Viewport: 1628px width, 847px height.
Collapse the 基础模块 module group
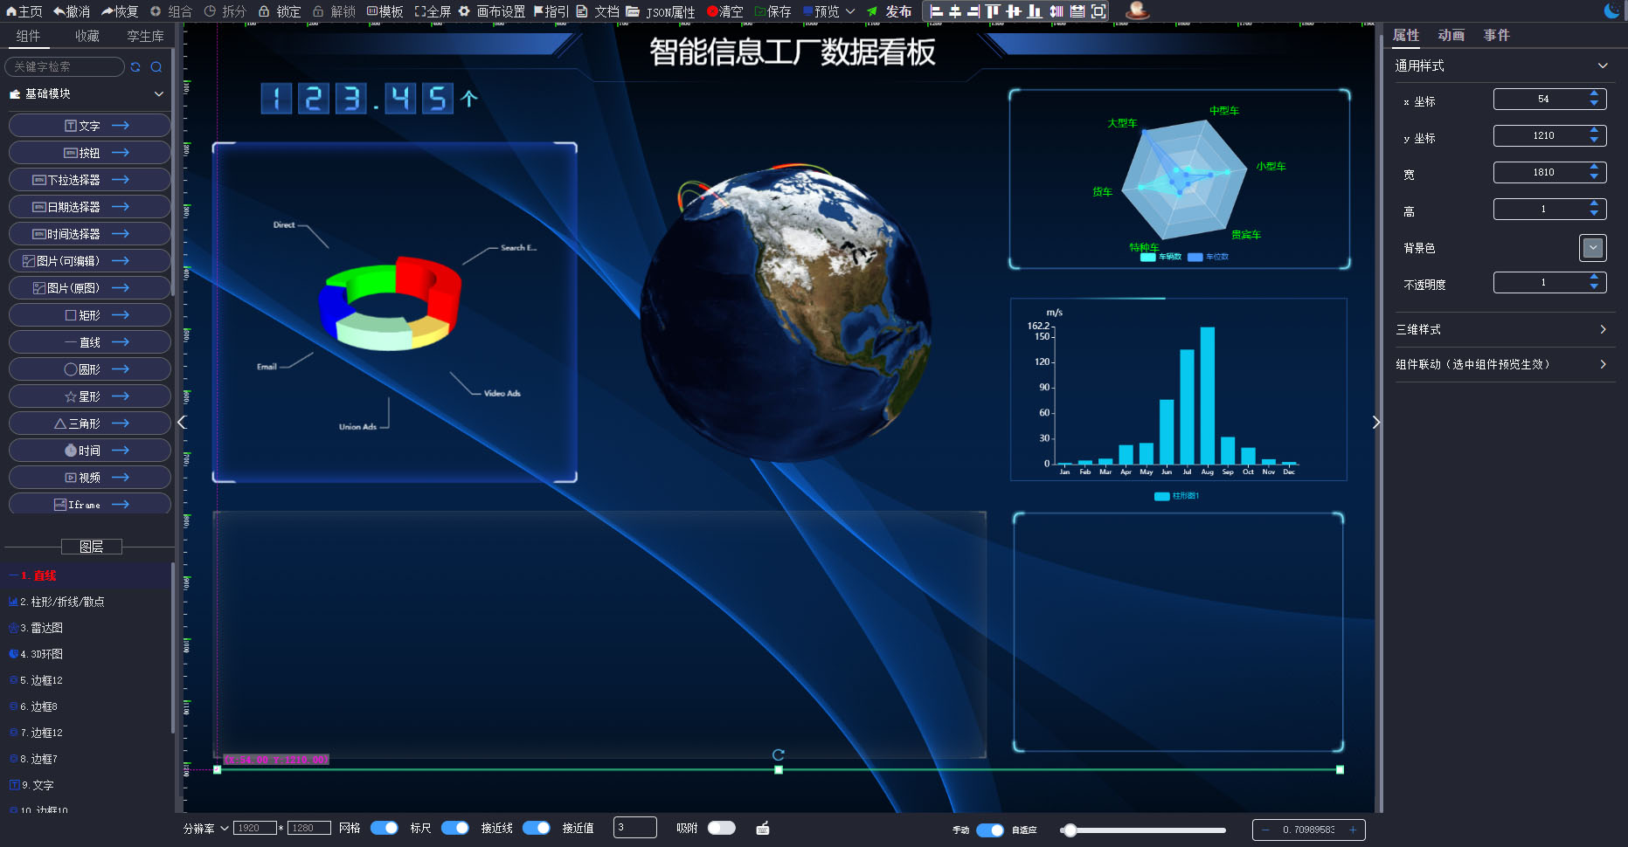(158, 93)
